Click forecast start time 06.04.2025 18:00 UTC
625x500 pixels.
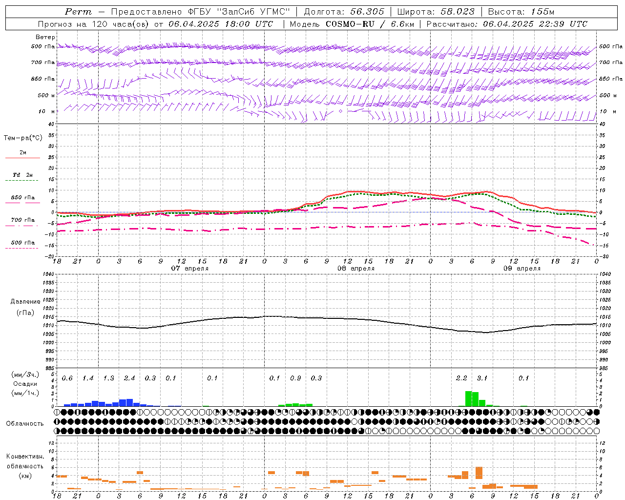pos(221,24)
